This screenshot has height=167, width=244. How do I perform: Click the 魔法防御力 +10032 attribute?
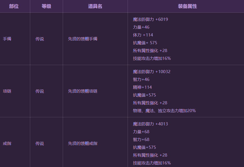tap(152, 72)
